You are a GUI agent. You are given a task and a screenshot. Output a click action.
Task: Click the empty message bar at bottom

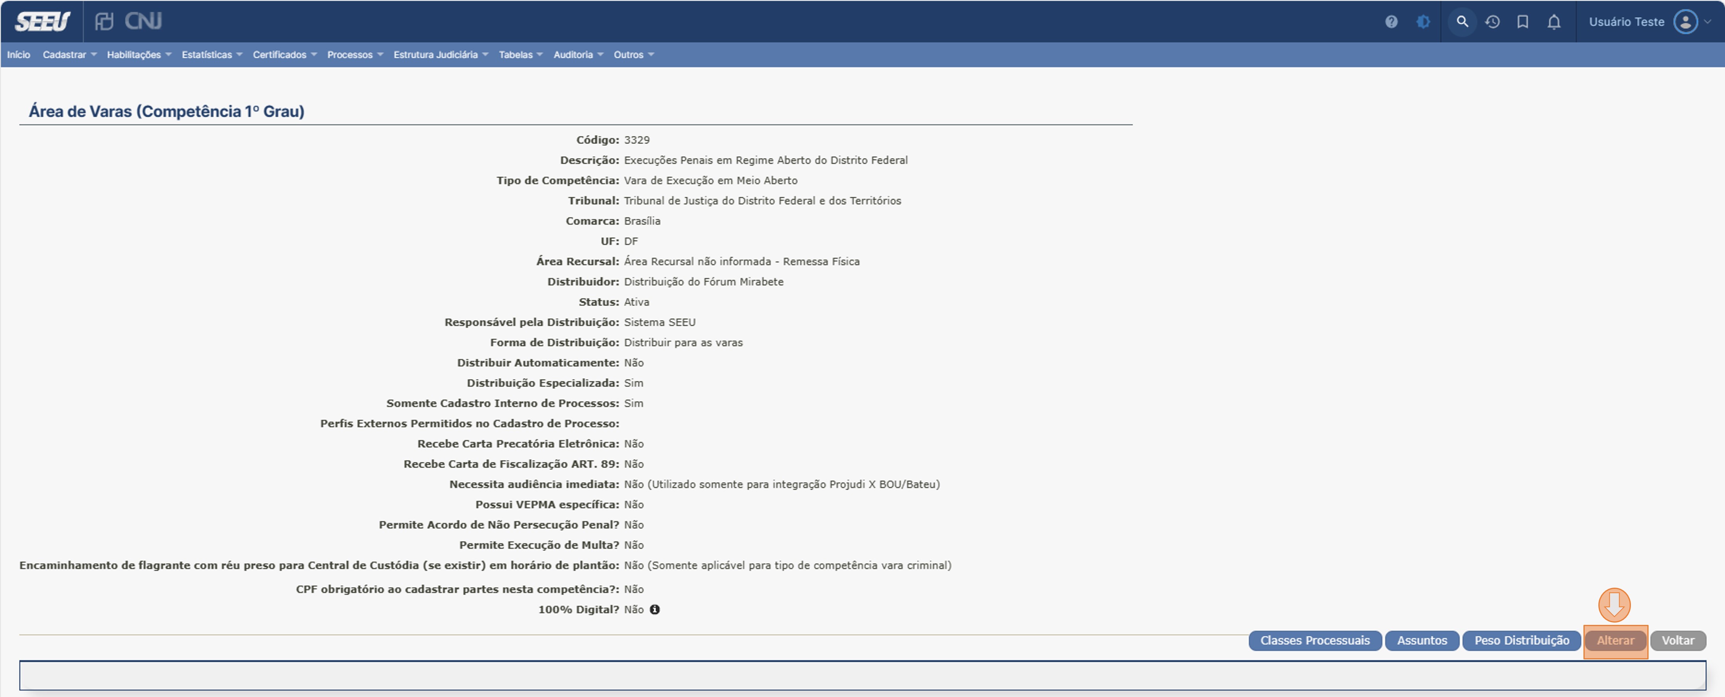tap(862, 675)
